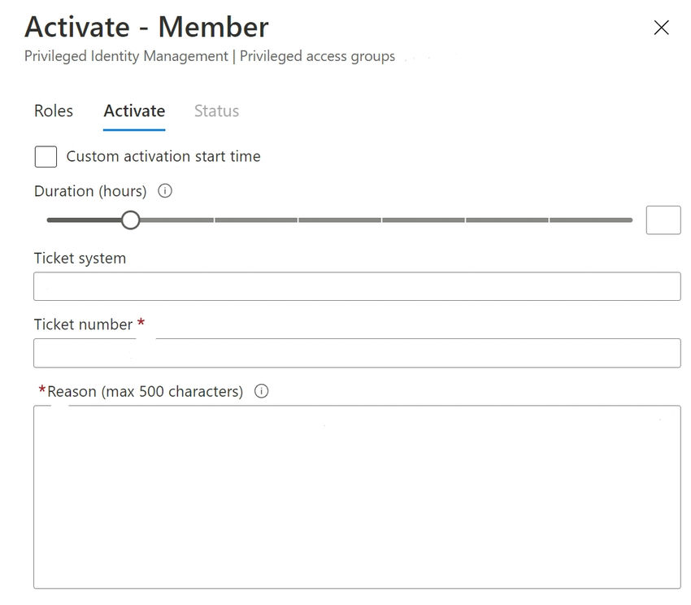
Task: Toggle the Custom activation start time checkbox
Action: point(46,156)
